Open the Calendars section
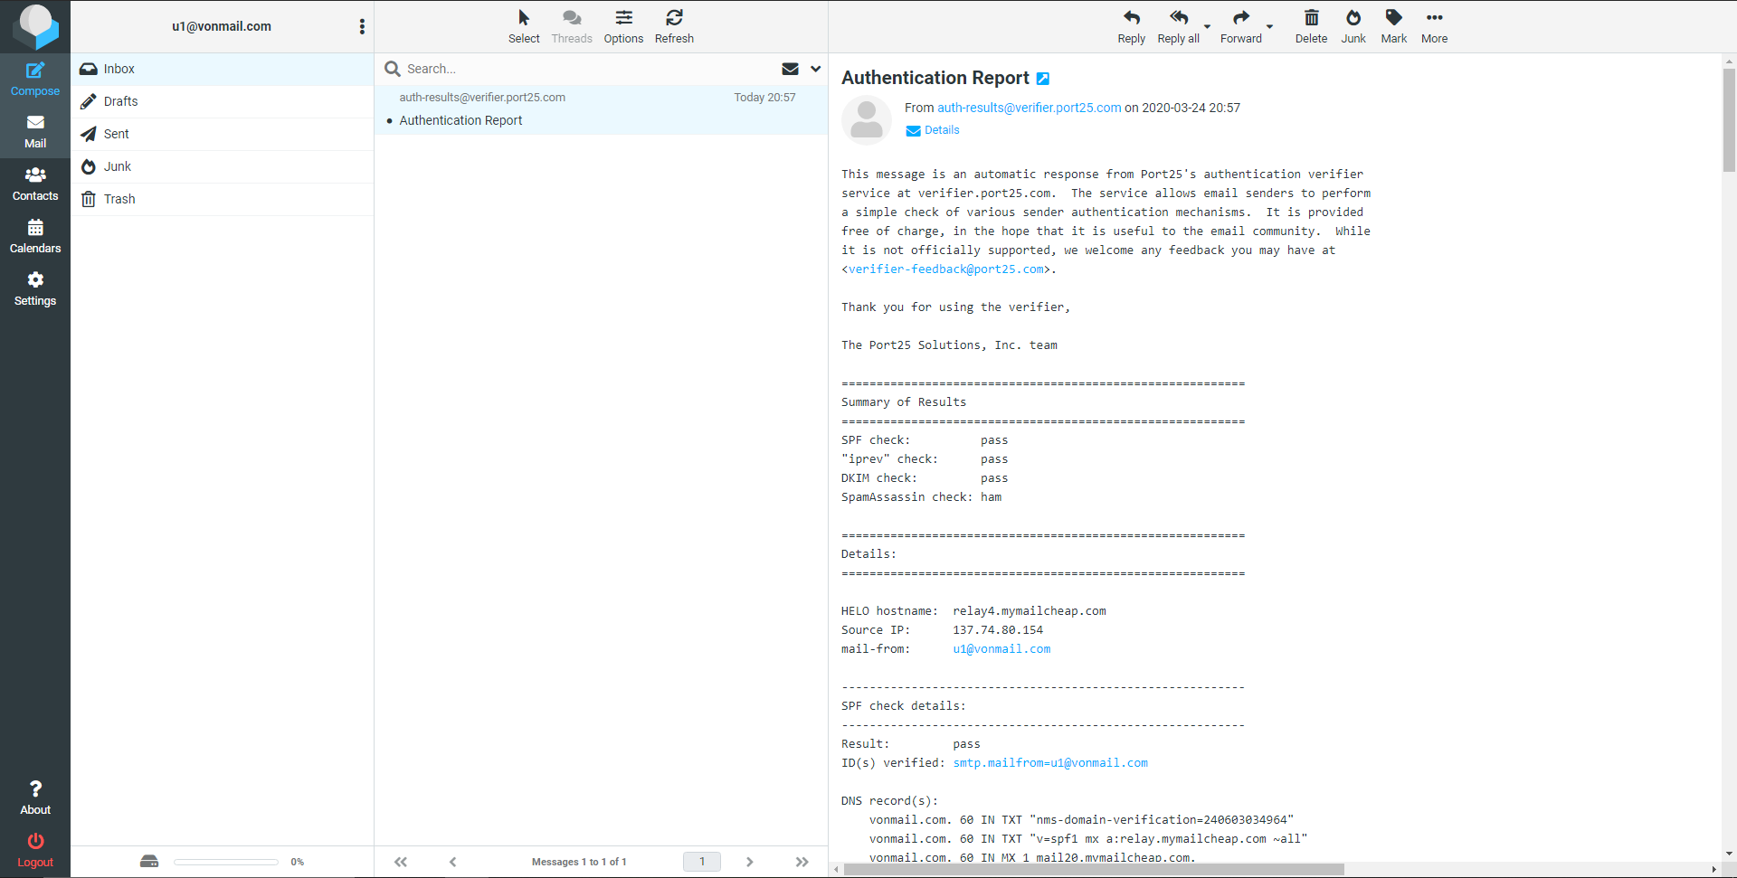The width and height of the screenshot is (1737, 878). coord(35,237)
